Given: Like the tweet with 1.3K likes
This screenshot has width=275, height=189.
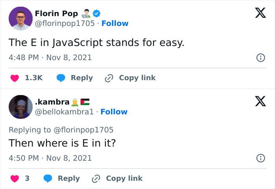Looking at the screenshot, I should [15, 78].
